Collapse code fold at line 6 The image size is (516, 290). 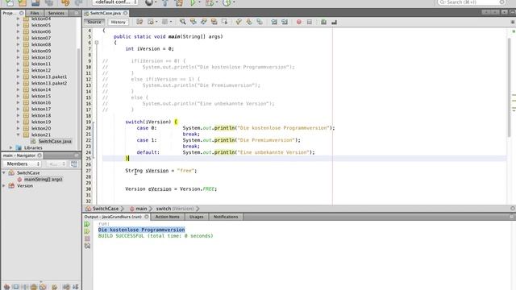(97, 43)
